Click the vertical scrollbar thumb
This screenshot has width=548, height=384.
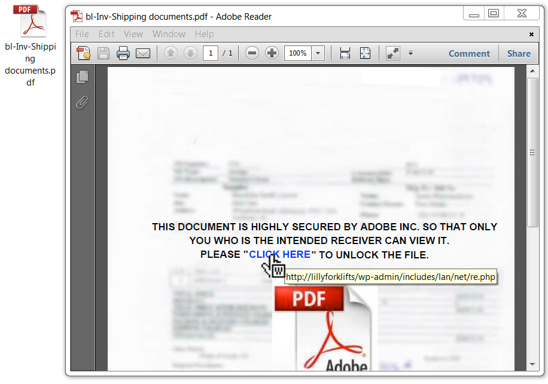[532, 153]
